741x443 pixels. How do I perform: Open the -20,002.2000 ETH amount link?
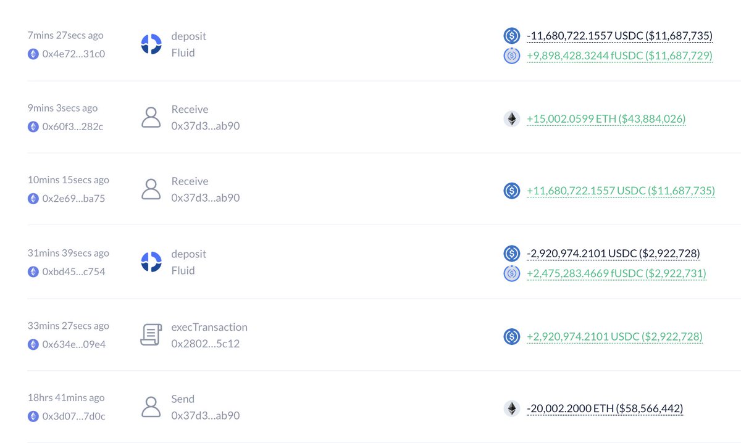(x=605, y=408)
